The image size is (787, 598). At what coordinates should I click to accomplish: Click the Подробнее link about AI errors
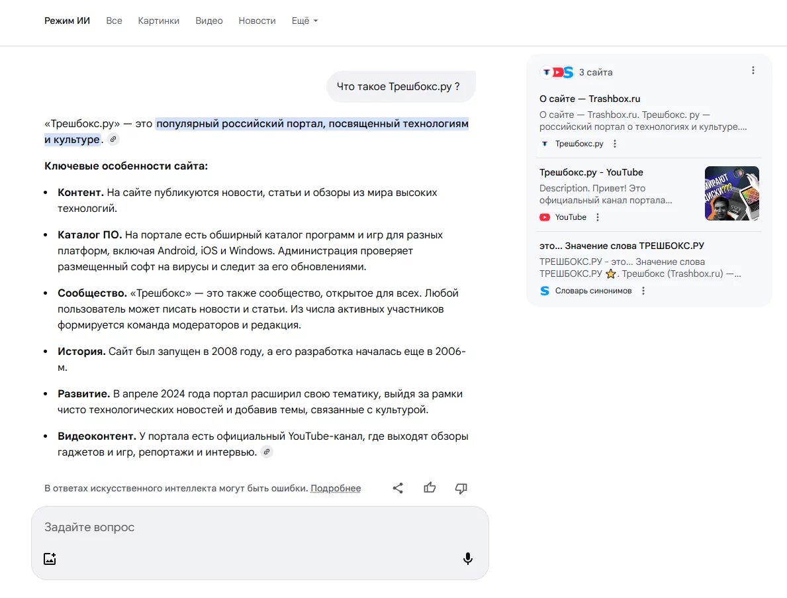(336, 489)
